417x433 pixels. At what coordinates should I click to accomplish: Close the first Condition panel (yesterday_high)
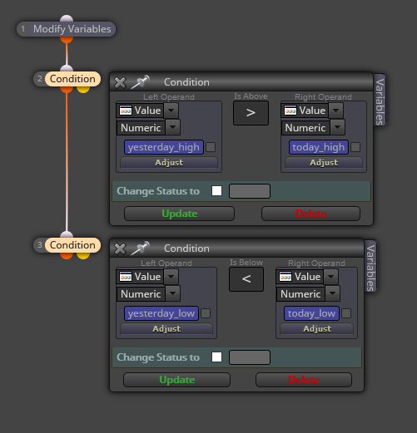(x=120, y=82)
